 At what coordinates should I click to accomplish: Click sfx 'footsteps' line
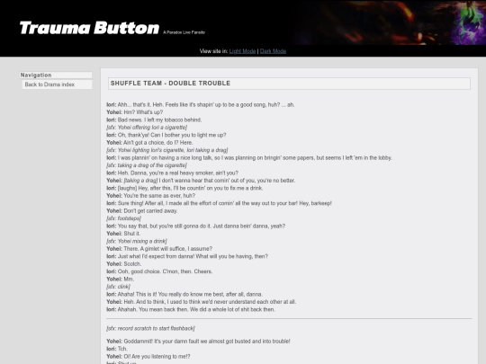123,218
